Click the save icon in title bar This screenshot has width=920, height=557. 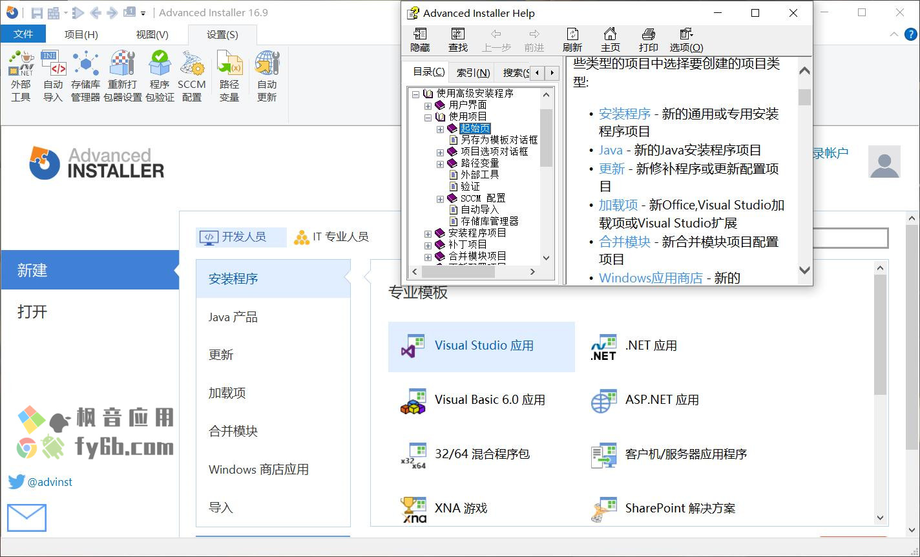[37, 13]
